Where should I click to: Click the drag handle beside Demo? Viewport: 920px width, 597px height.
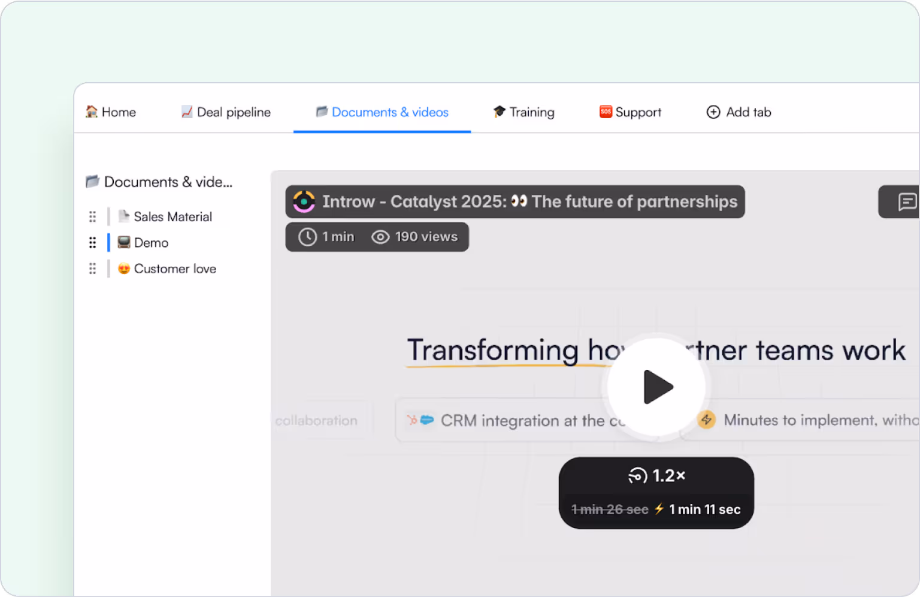coord(92,243)
